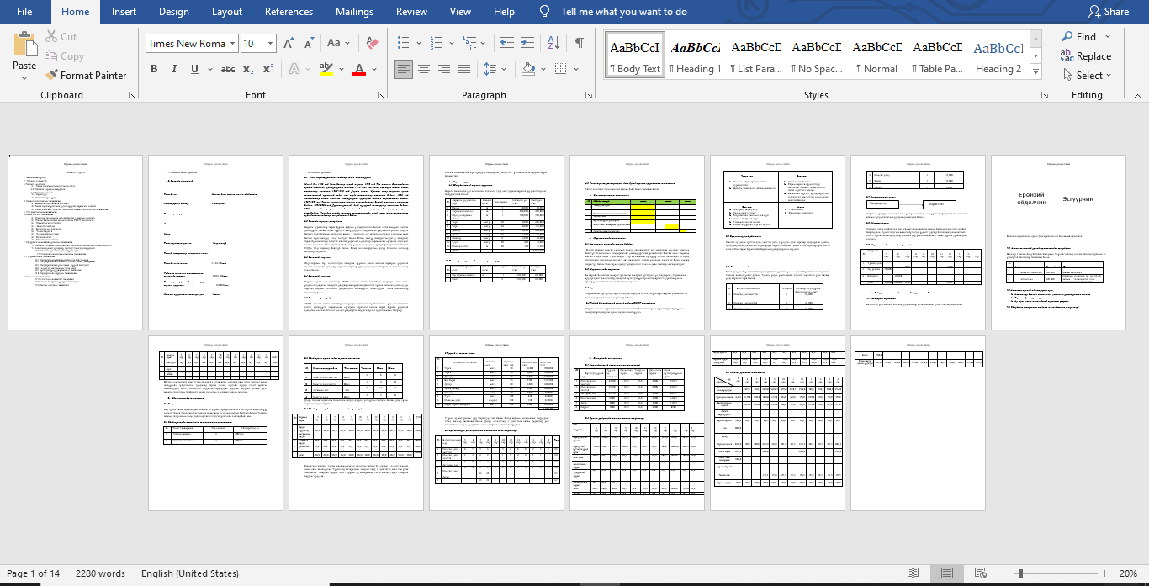1149x586 pixels.
Task: Switch to Web Layout view
Action: pos(979,573)
